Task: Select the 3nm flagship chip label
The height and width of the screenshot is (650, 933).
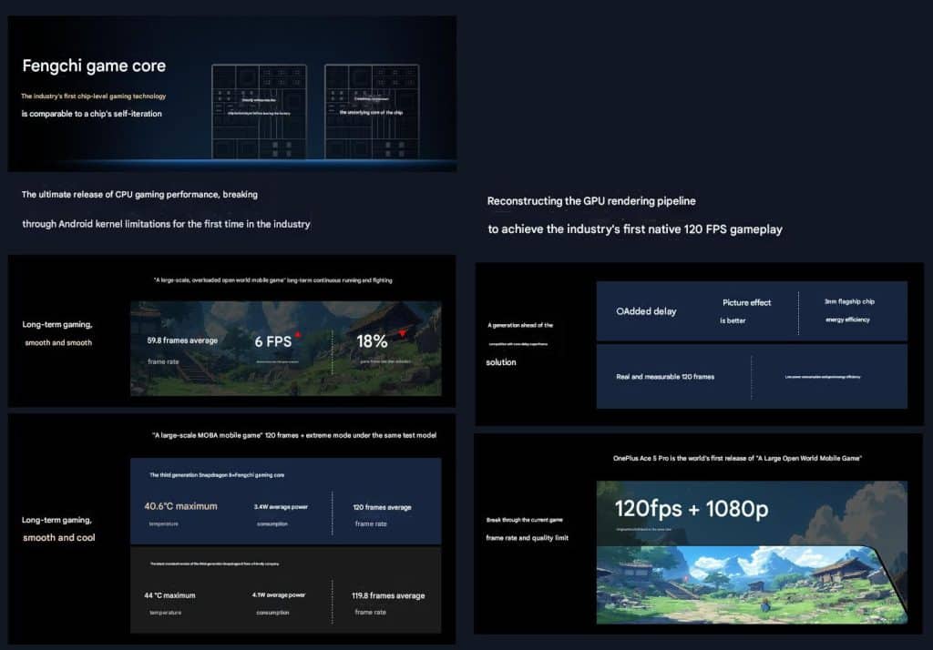Action: [x=847, y=300]
